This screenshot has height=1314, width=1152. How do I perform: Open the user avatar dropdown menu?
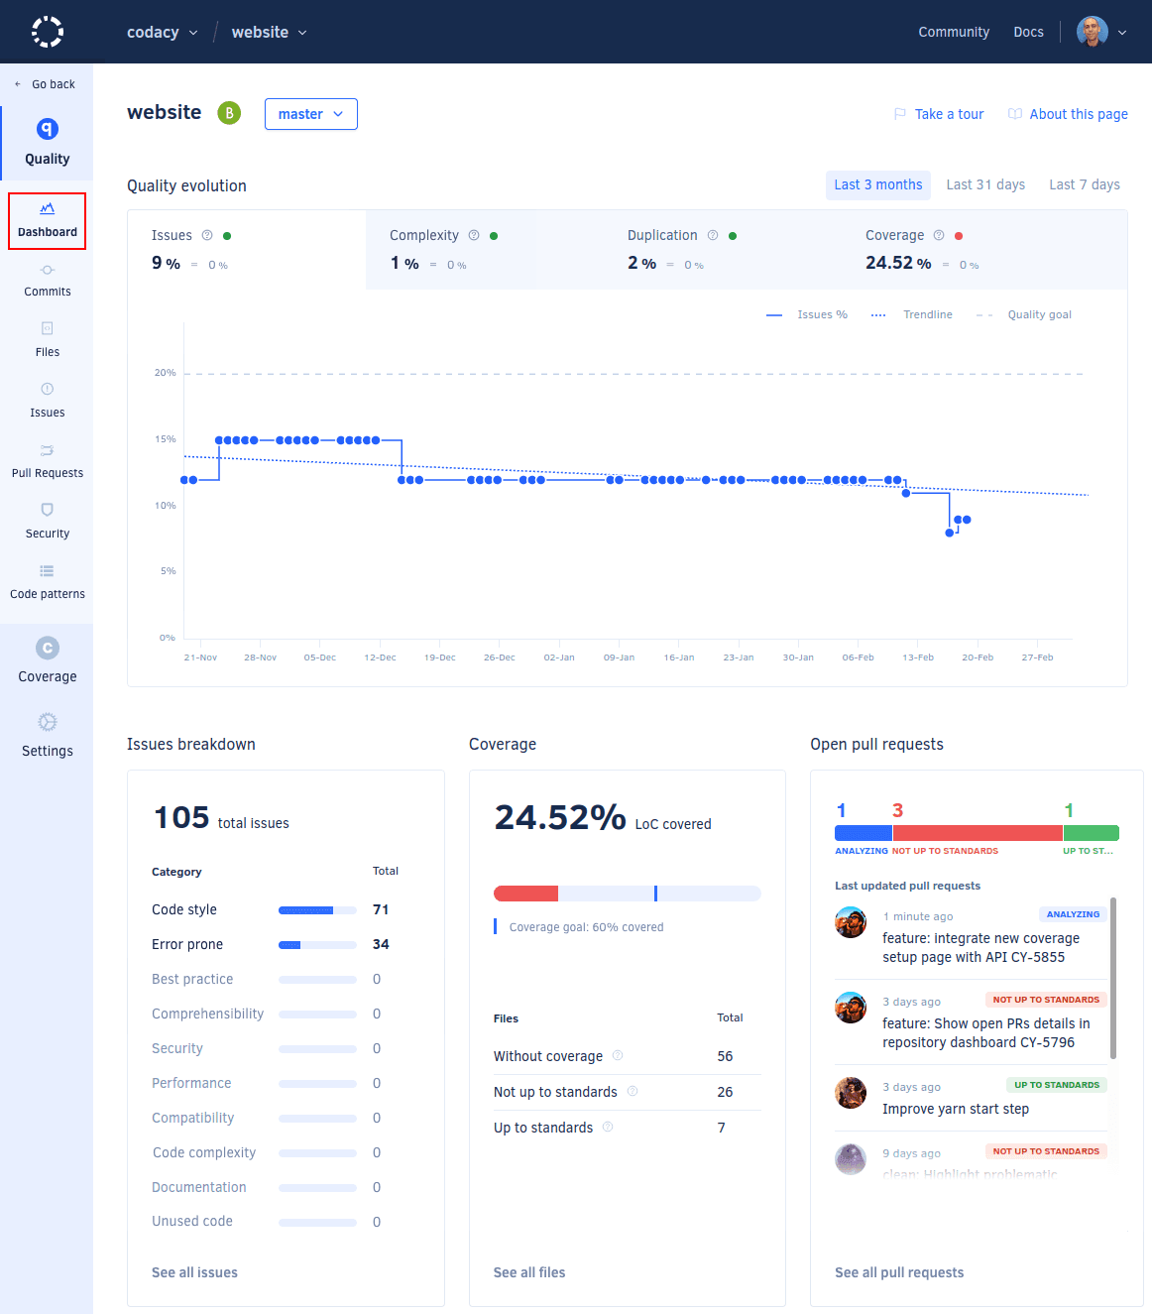point(1100,31)
